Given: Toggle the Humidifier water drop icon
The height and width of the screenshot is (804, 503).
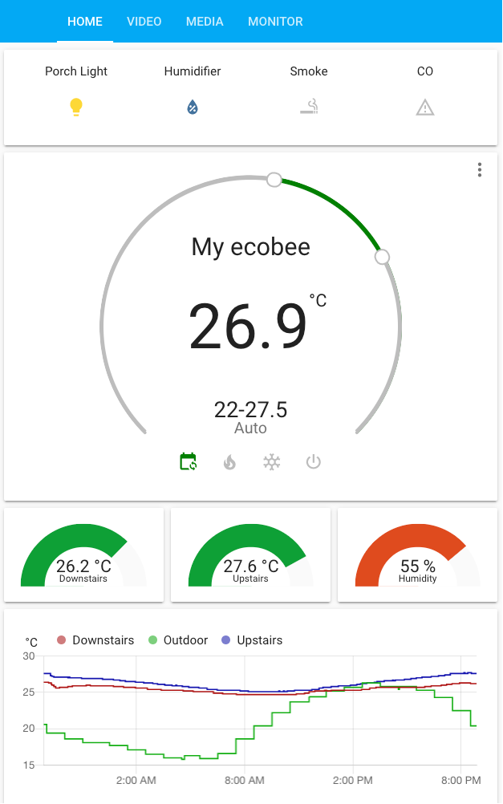Looking at the screenshot, I should tap(193, 107).
